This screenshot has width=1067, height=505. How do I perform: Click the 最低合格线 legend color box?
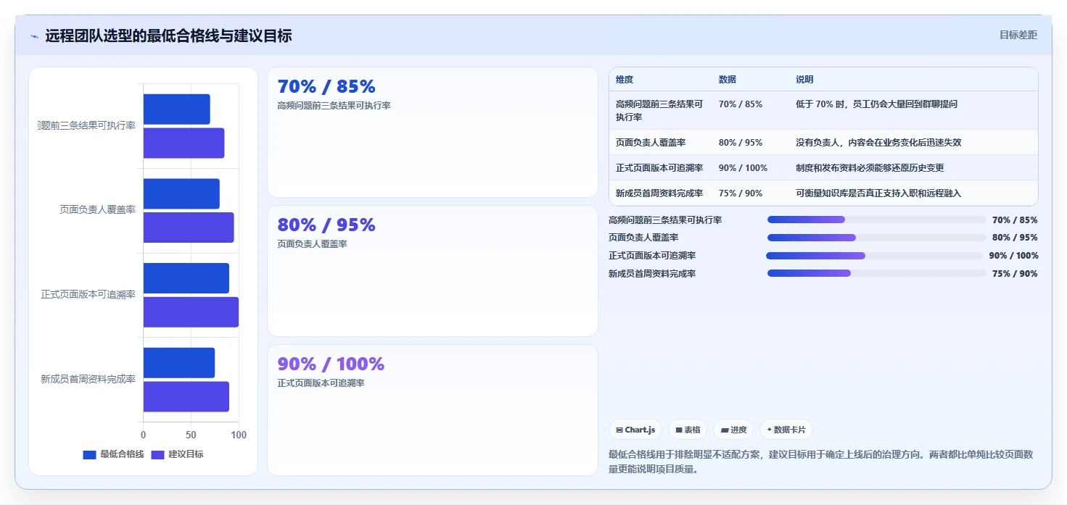tap(89, 455)
